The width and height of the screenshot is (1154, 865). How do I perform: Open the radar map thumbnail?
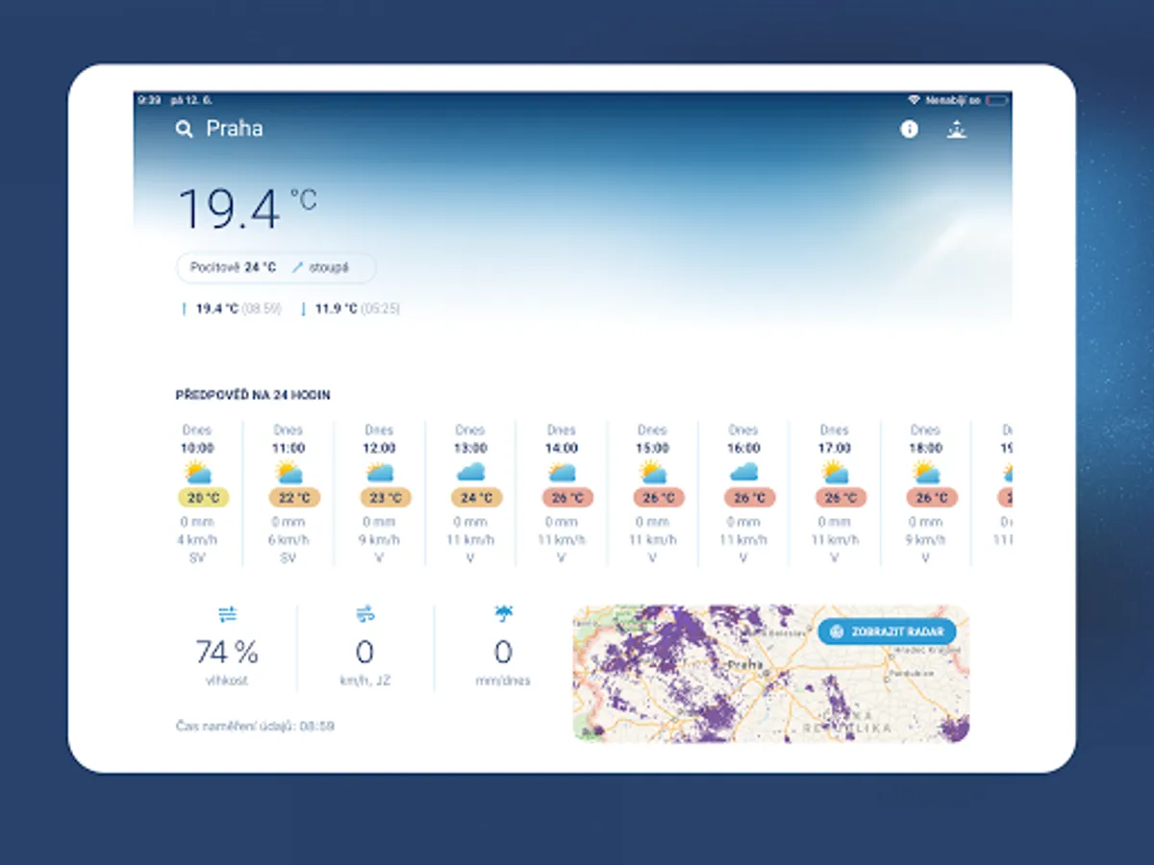click(x=771, y=674)
